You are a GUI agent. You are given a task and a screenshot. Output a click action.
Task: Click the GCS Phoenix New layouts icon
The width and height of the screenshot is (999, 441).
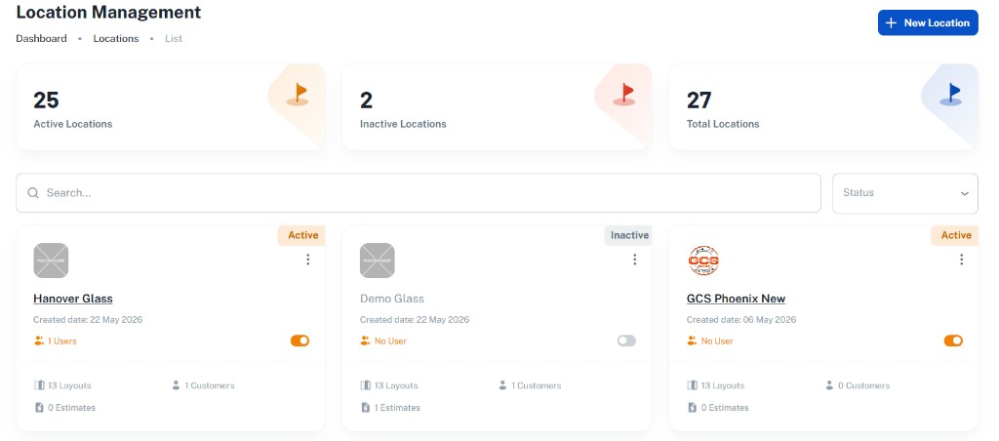coord(693,385)
